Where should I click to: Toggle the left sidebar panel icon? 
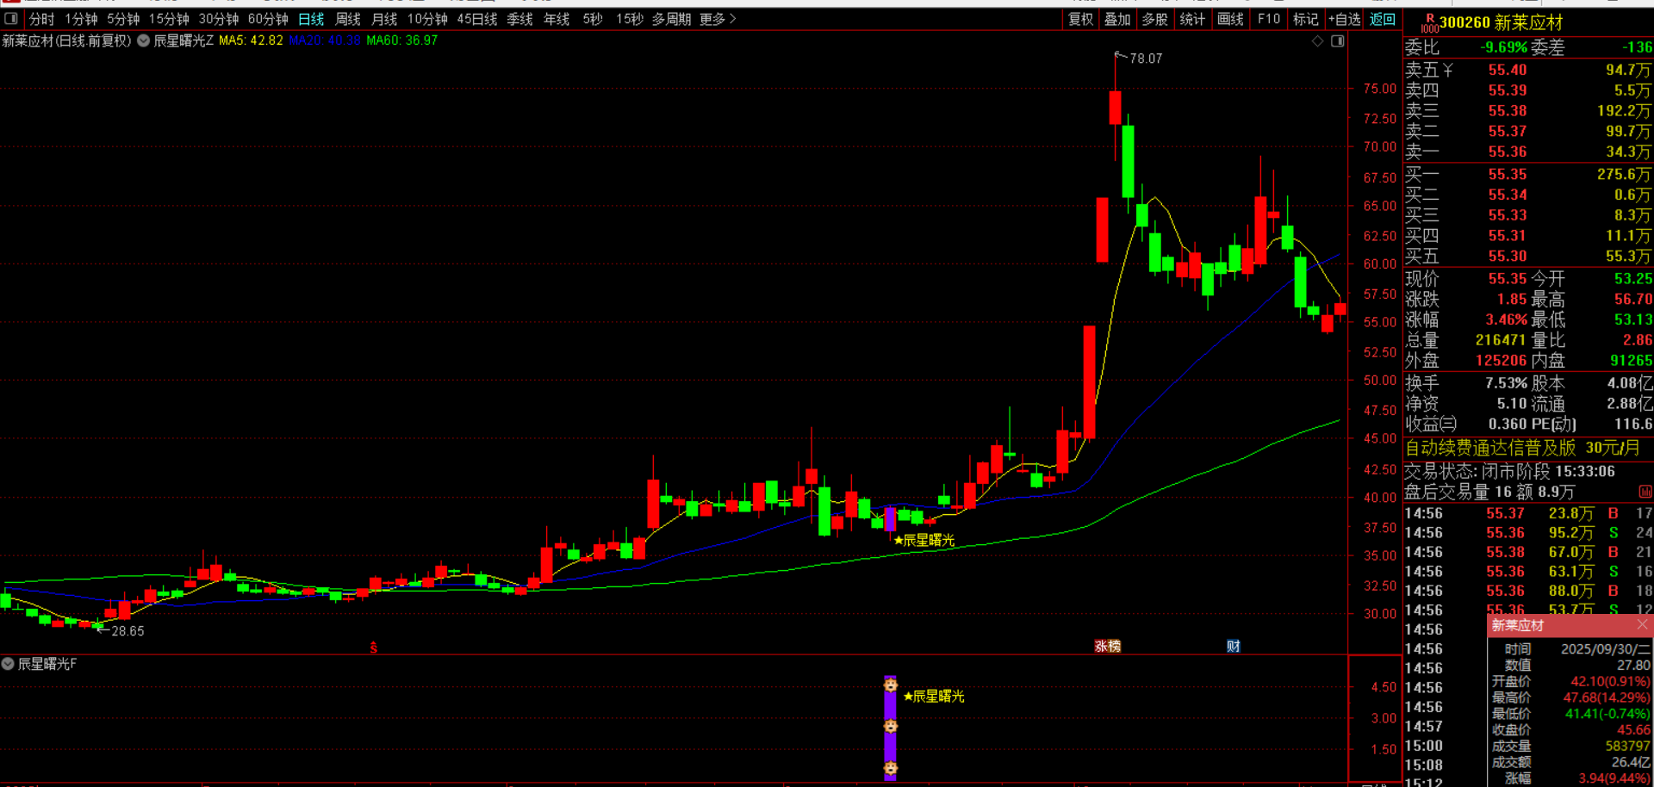tap(11, 18)
